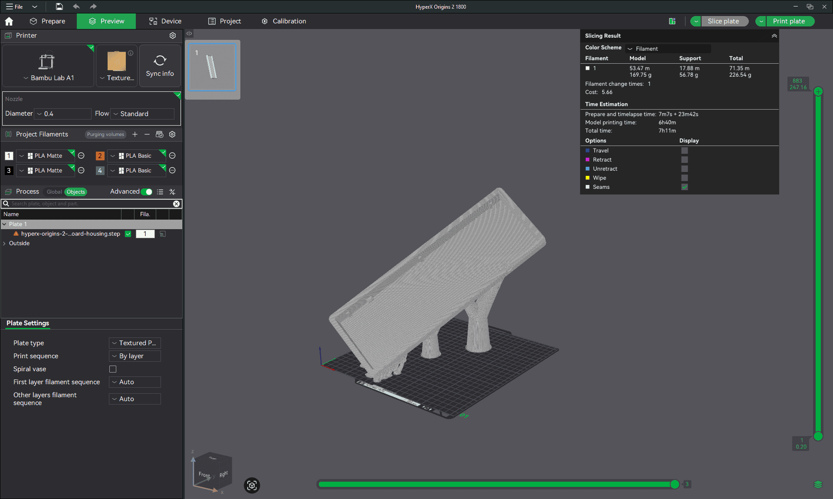Click the Home icon
This screenshot has width=833, height=499.
tap(9, 21)
